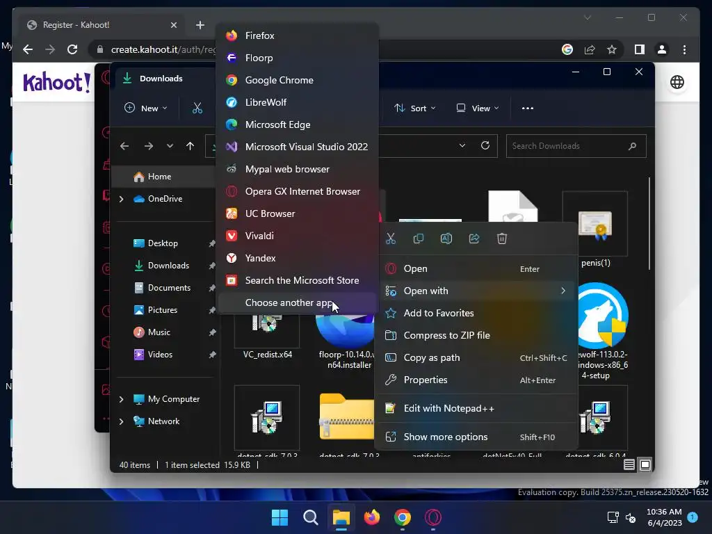Expand the Open with submenu

(476, 291)
